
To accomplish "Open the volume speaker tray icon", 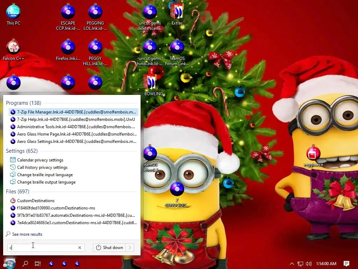I will (x=309, y=264).
